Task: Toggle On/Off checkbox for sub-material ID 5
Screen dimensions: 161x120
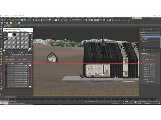Action: [x=28, y=75]
